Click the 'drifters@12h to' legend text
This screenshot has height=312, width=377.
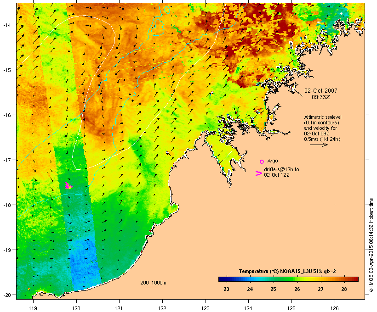coord(281,169)
